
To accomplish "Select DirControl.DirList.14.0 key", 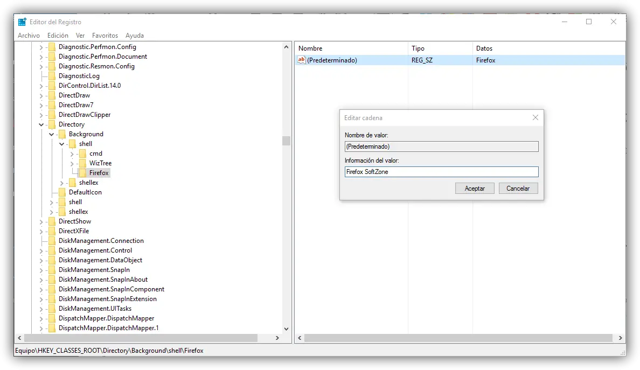I will coord(90,86).
